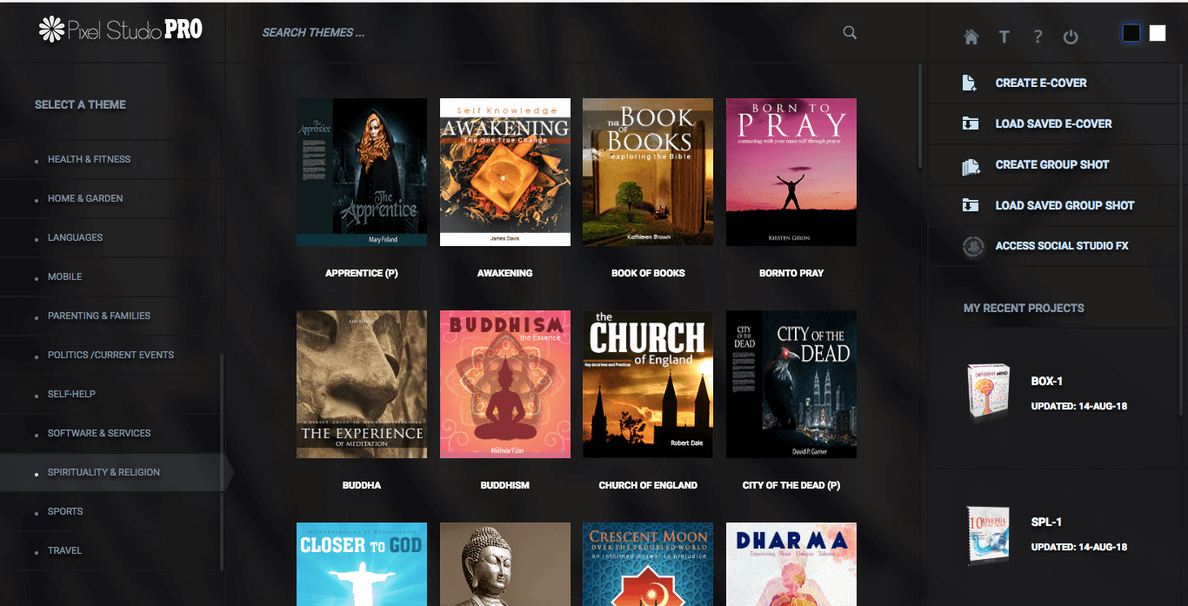Switch to dark theme swatch
The image size is (1188, 606).
point(1131,33)
